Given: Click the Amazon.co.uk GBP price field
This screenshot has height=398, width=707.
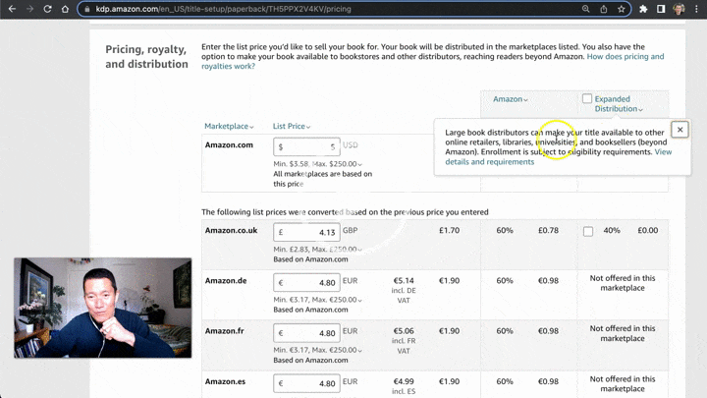Looking at the screenshot, I should tap(306, 232).
